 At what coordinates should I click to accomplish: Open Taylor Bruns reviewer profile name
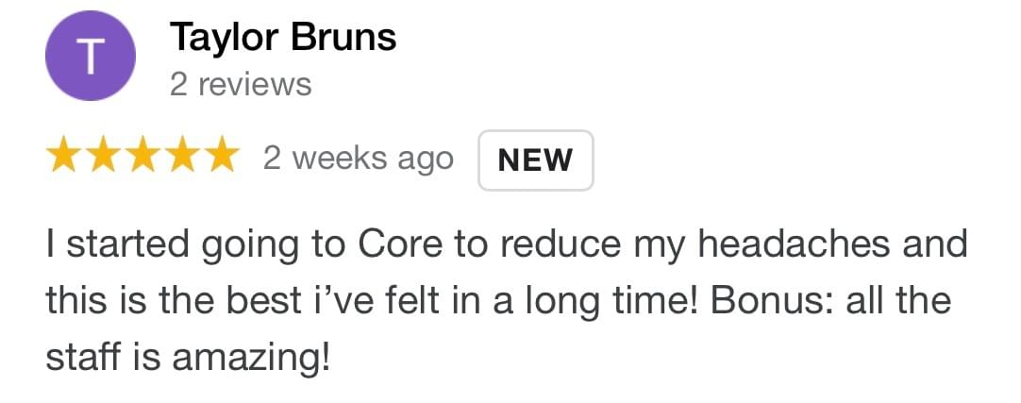[x=282, y=38]
